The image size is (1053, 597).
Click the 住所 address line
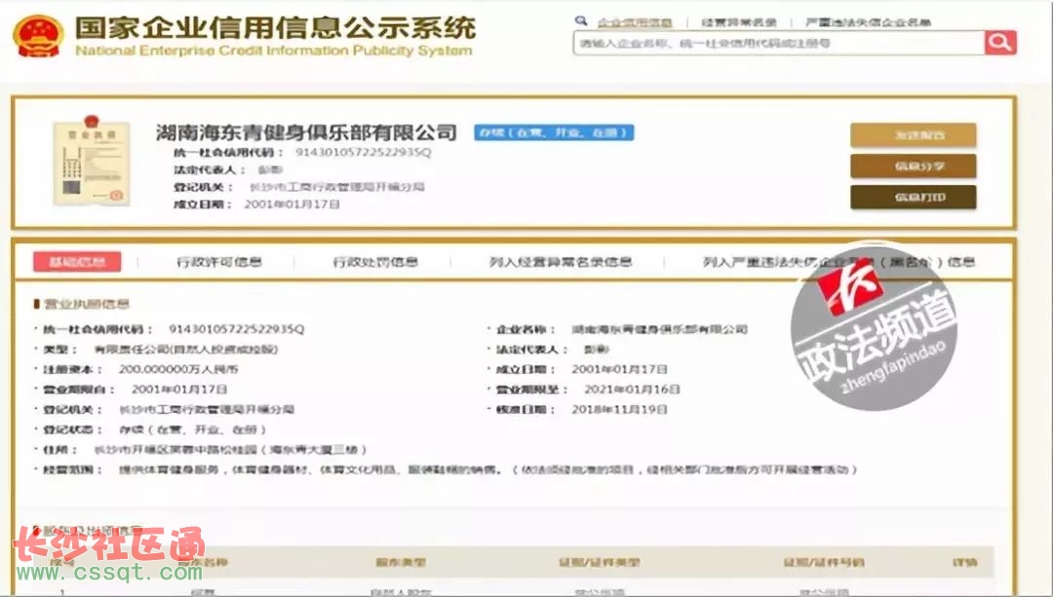tap(230, 449)
